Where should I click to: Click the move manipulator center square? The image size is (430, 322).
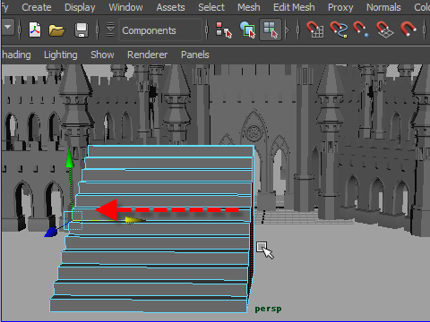point(73,220)
